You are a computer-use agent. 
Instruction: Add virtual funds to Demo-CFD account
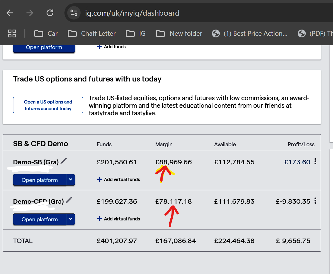(x=119, y=219)
